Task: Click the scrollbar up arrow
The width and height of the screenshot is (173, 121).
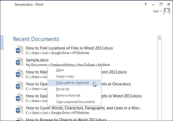Action: pyautogui.click(x=159, y=37)
